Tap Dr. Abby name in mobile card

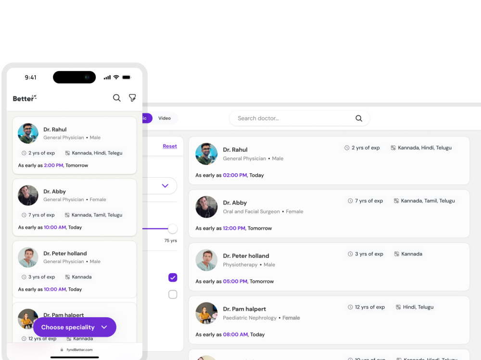click(x=55, y=192)
